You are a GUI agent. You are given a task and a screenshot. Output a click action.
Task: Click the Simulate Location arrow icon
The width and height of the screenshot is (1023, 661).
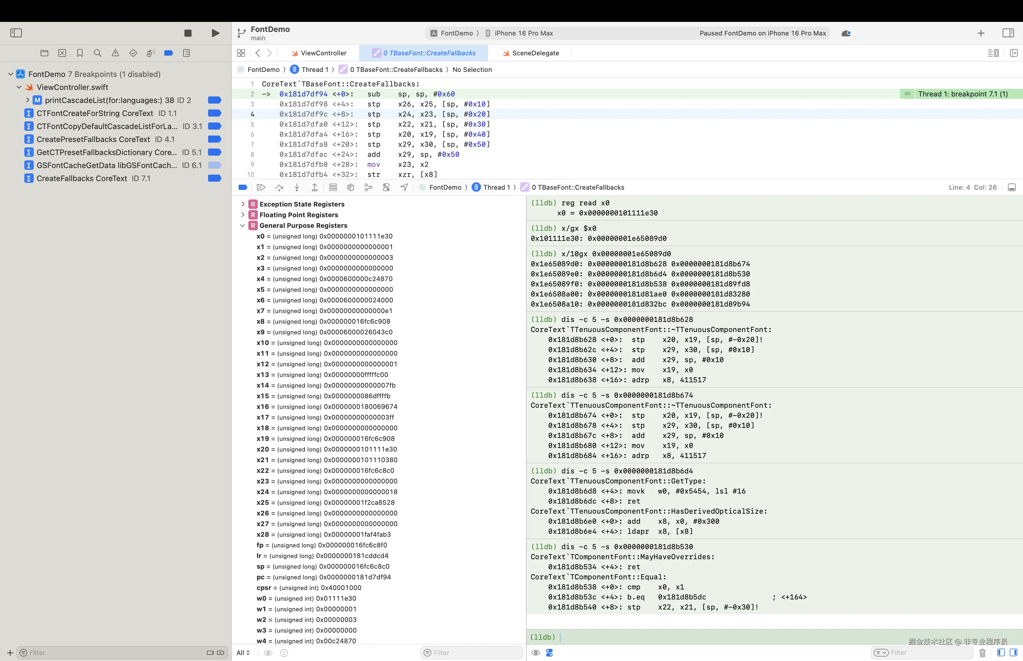coord(404,188)
